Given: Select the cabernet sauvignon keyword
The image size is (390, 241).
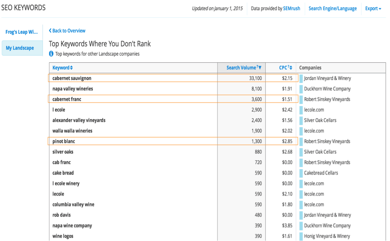Looking at the screenshot, I should click(72, 78).
